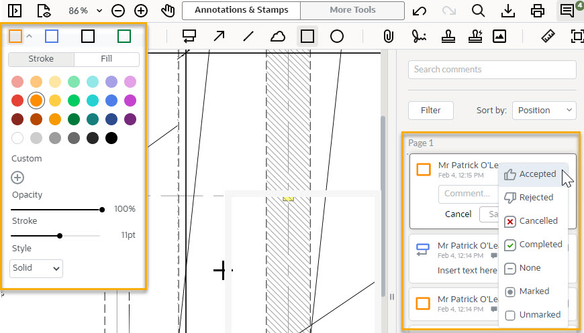
Task: Select the Arrow tool
Action: (219, 36)
